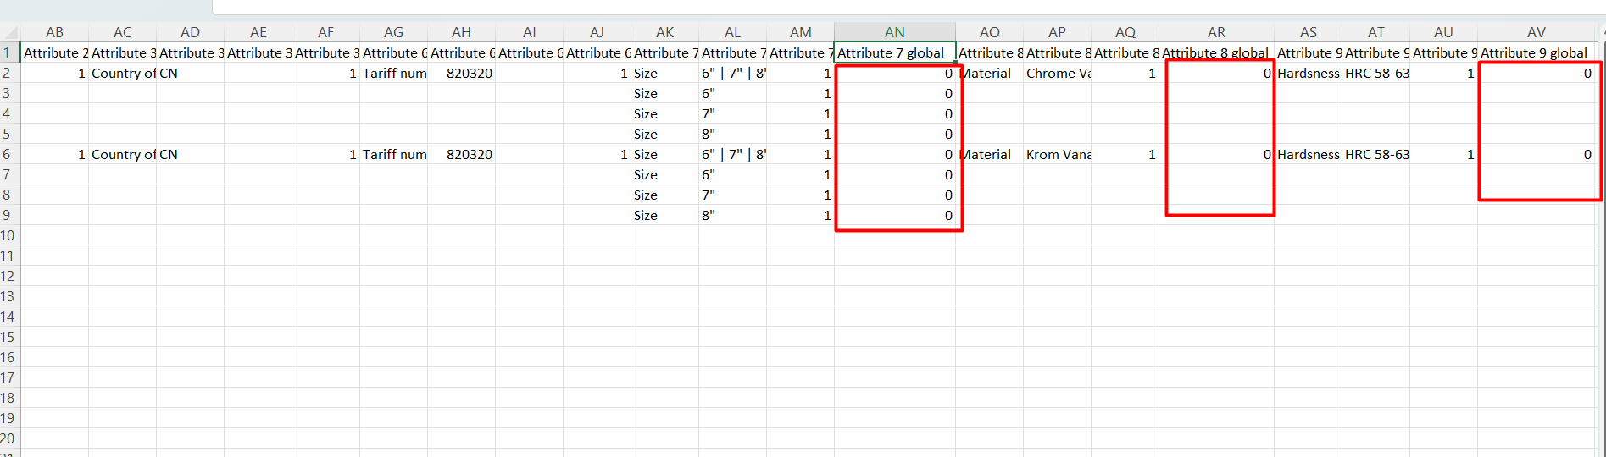
Task: Select Size cell in row 9
Action: click(x=664, y=215)
